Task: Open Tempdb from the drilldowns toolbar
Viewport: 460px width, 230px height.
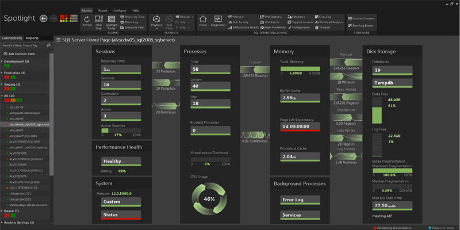Action: point(322,27)
